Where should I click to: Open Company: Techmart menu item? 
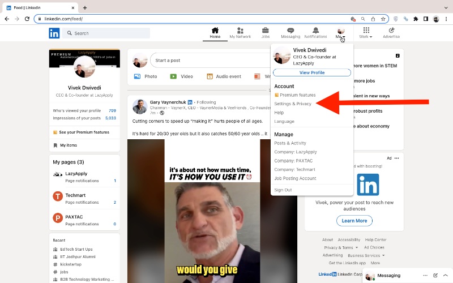coord(294,169)
